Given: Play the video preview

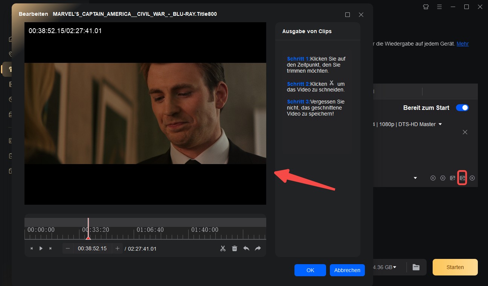Looking at the screenshot, I should pyautogui.click(x=41, y=248).
